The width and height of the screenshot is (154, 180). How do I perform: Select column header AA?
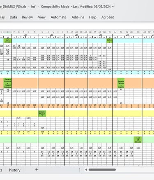(x=72, y=32)
